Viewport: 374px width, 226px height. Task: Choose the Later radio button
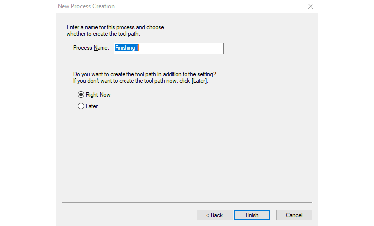pyautogui.click(x=81, y=106)
